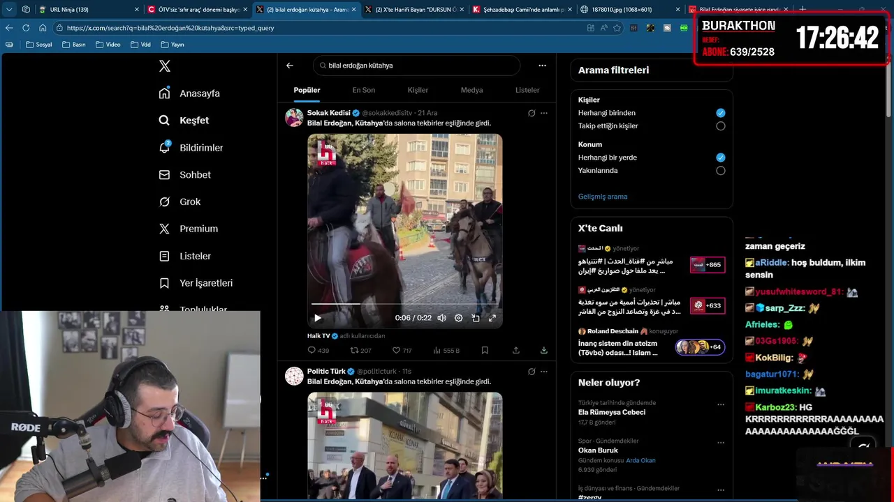This screenshot has width=894, height=502.
Task: Select 'Herhangi birinden' people filter
Action: pyautogui.click(x=721, y=113)
